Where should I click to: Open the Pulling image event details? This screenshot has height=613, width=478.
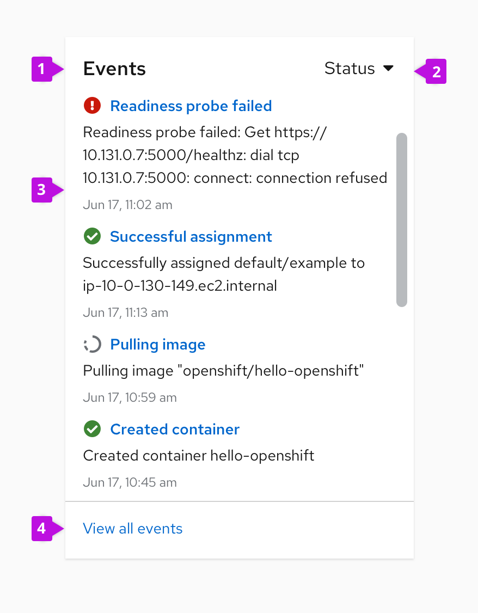coord(157,344)
